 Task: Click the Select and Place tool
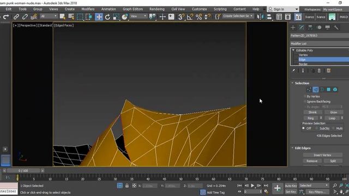125,17
